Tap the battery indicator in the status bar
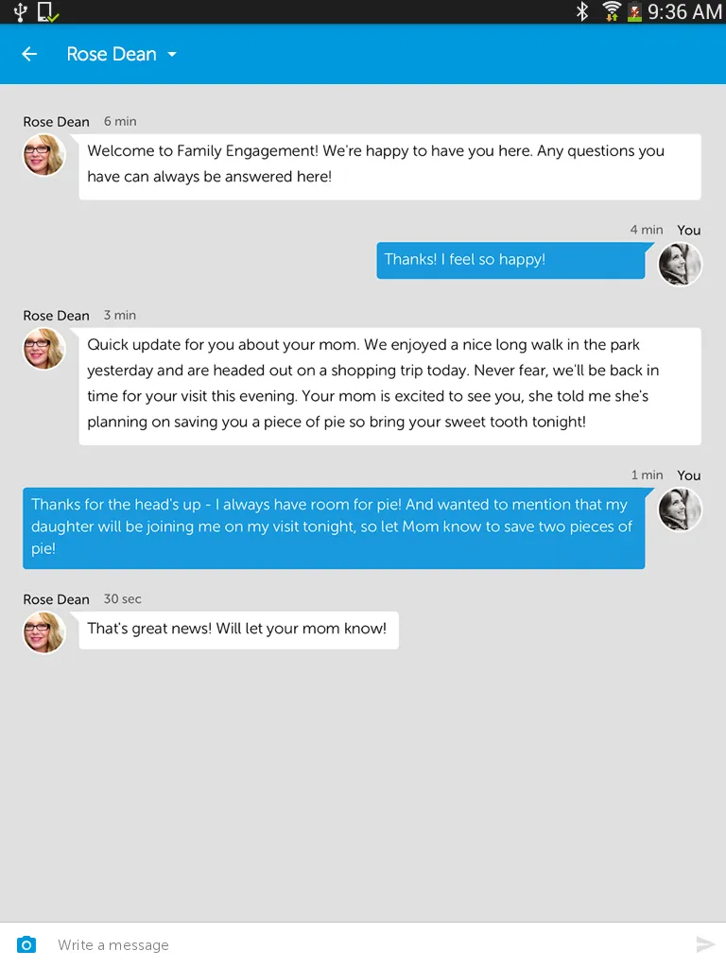Screen dimensions: 726x968 pos(636,12)
